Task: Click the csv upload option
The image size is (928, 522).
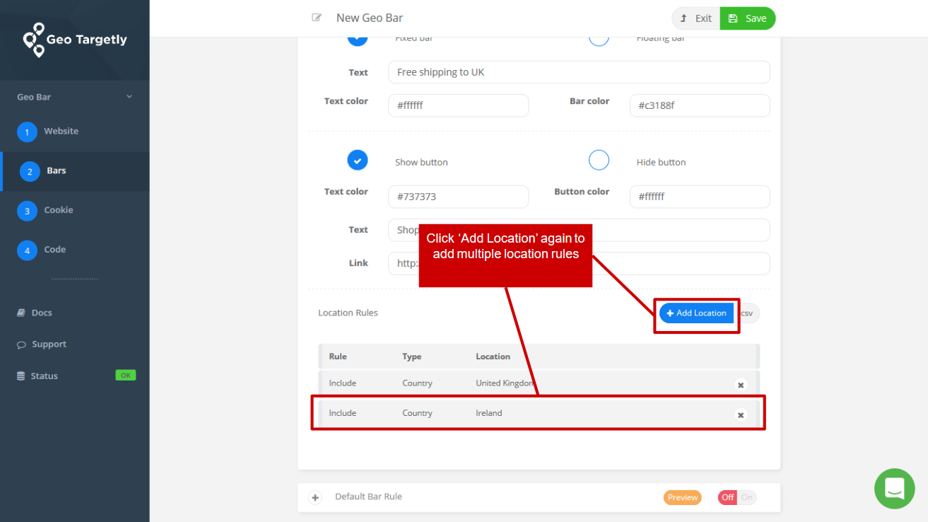Action: tap(748, 313)
